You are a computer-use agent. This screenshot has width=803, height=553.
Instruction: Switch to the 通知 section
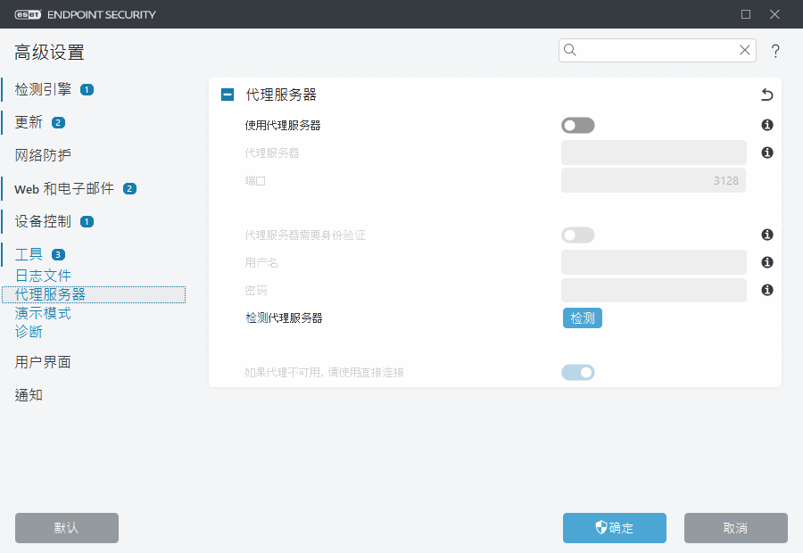click(28, 394)
